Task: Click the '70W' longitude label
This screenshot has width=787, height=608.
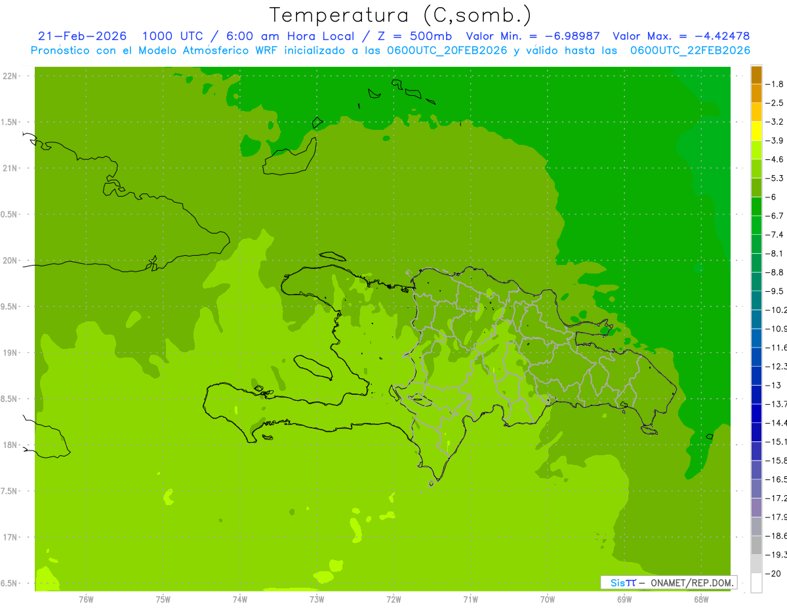Action: click(548, 599)
